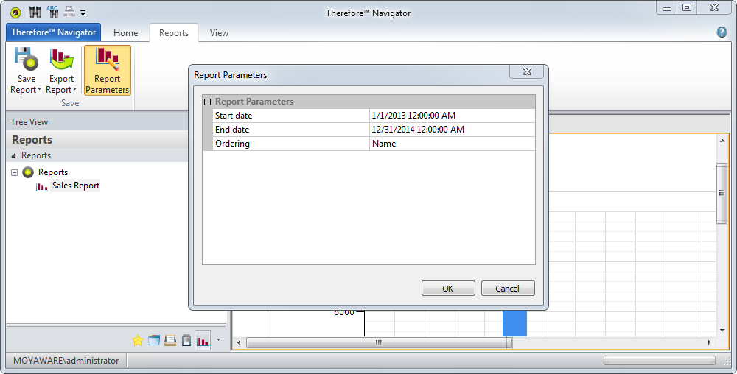Switch to the View ribbon tab
737x374 pixels.
point(219,33)
